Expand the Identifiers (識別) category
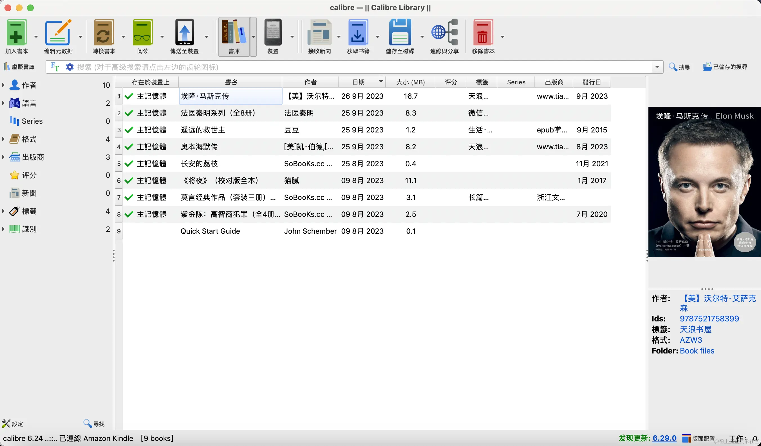The image size is (761, 446). (x=3, y=229)
